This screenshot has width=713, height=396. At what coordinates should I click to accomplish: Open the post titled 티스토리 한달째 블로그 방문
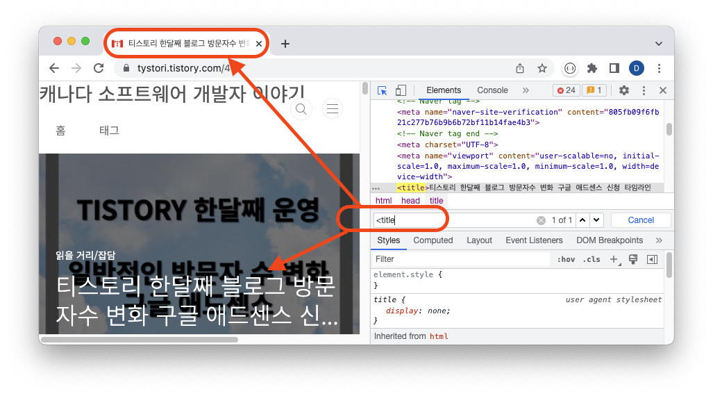coord(197,301)
